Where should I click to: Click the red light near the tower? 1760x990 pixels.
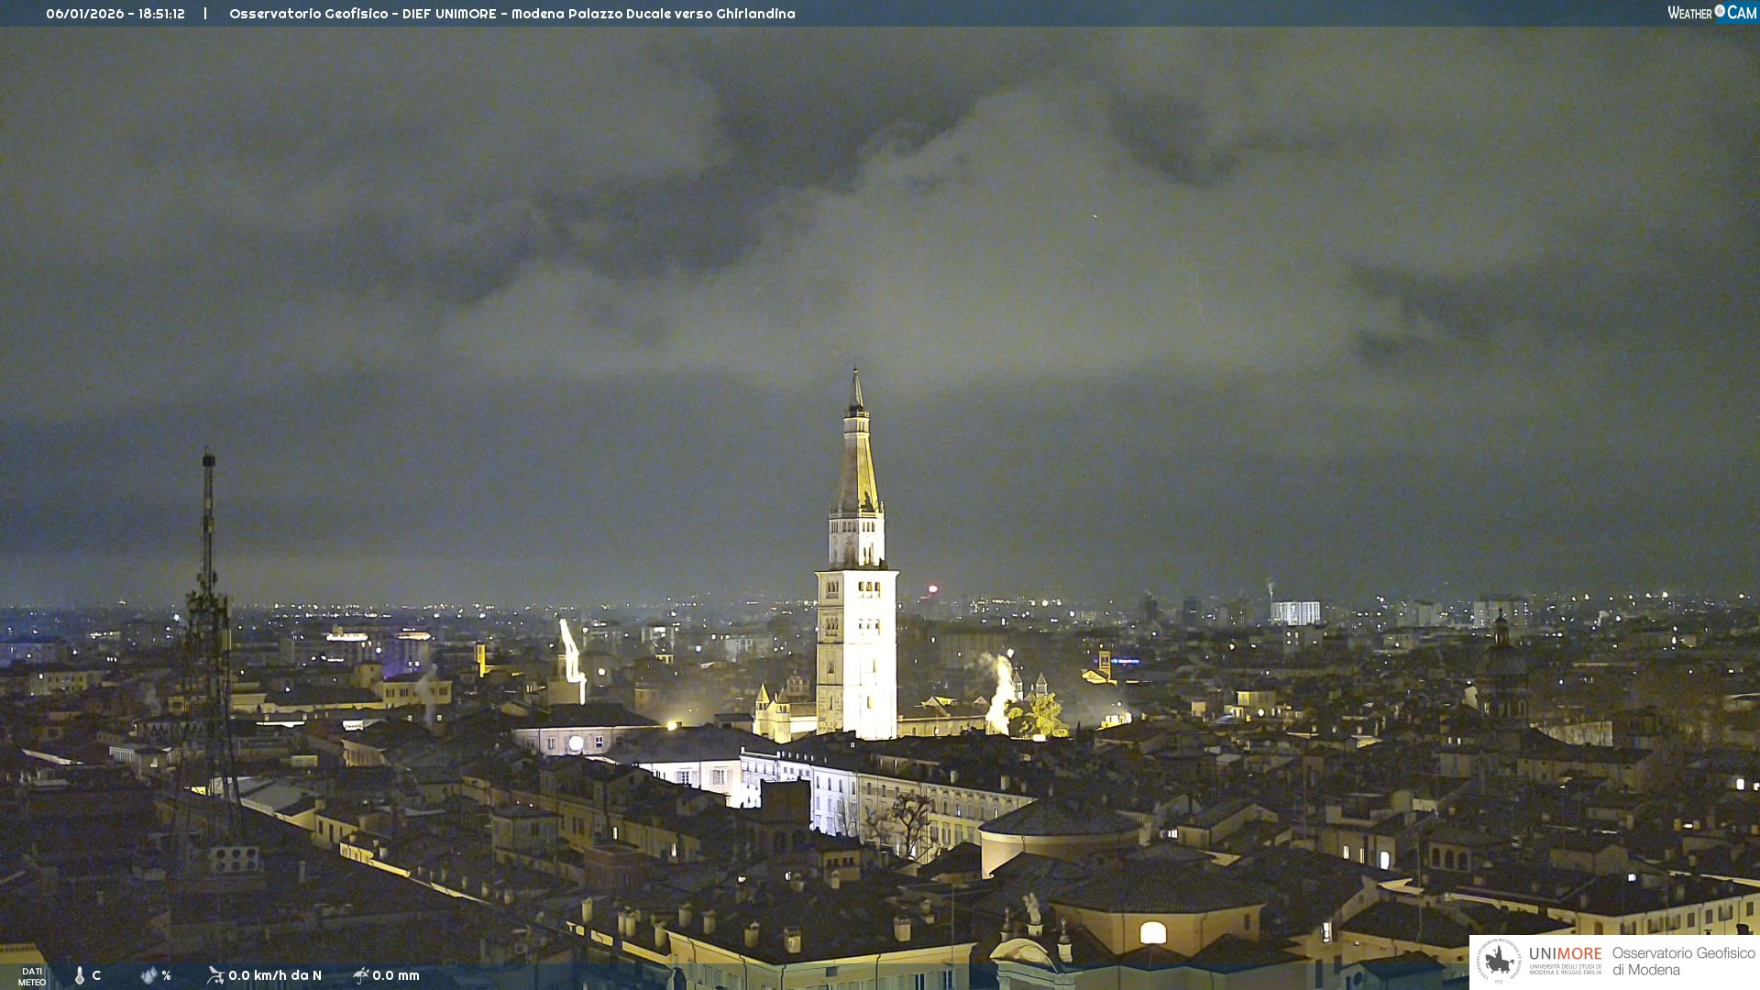click(x=933, y=589)
